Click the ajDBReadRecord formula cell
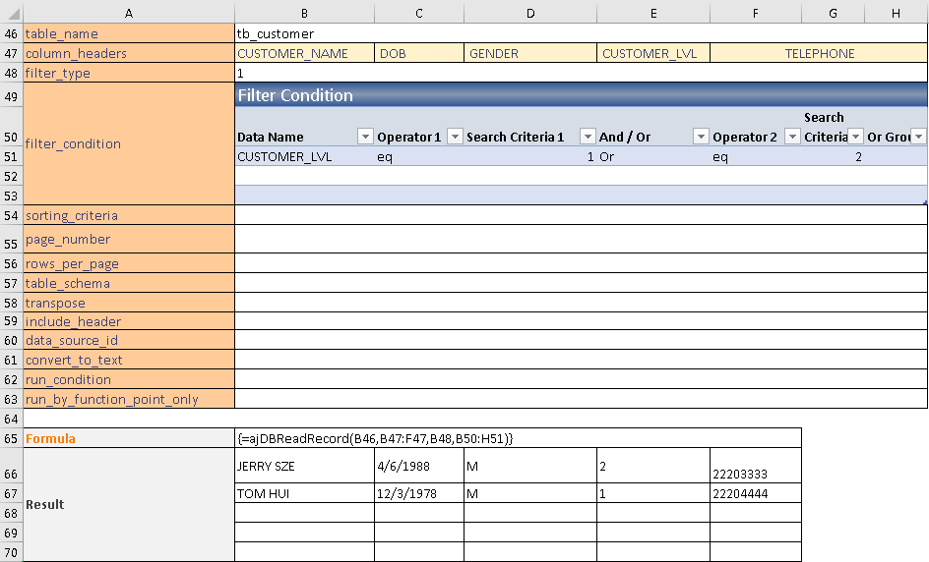 (517, 438)
